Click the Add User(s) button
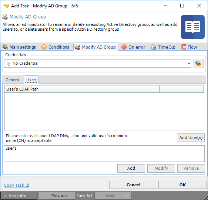Viewport: 208px width, 200px height. (x=191, y=138)
